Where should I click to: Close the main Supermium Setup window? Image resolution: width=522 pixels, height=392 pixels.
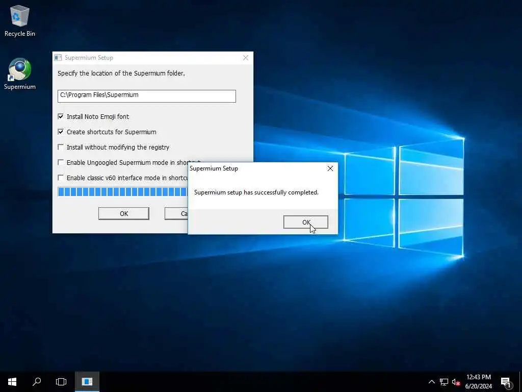246,58
